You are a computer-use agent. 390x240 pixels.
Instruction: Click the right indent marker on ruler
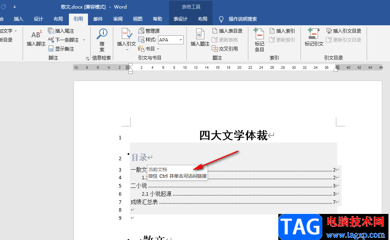coord(336,70)
